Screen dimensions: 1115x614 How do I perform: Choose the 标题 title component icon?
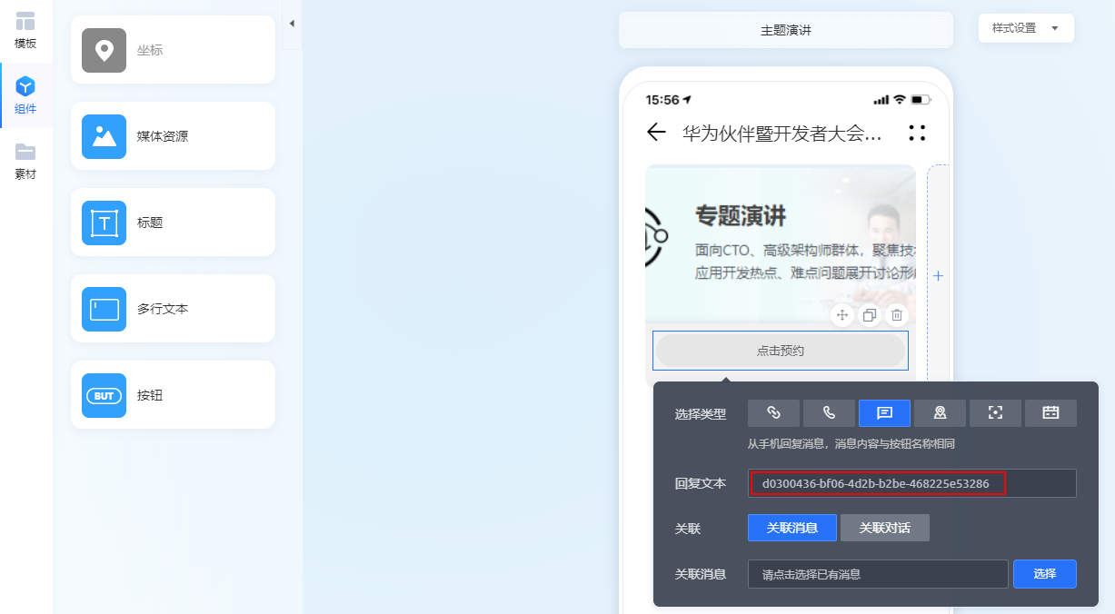pyautogui.click(x=104, y=223)
